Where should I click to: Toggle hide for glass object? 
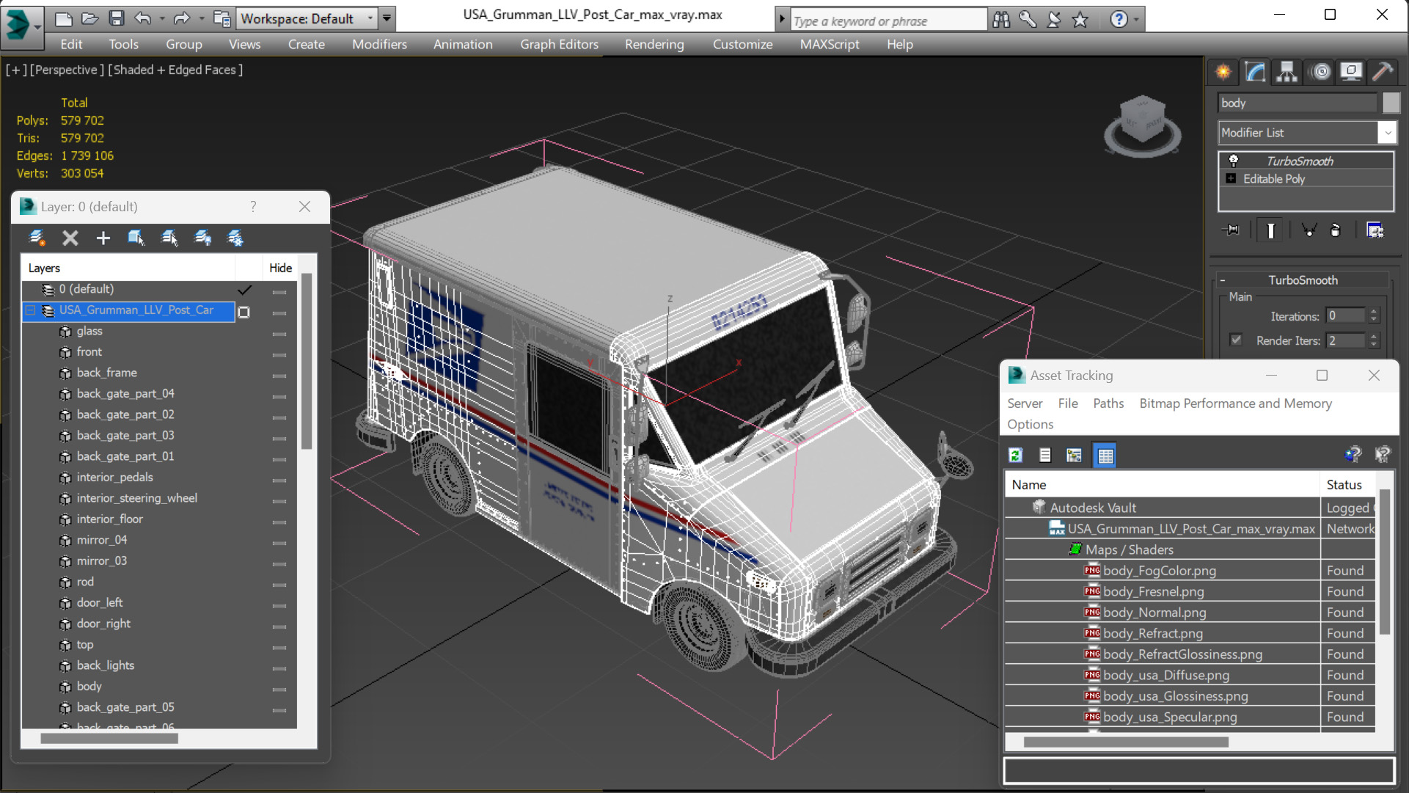[x=279, y=334]
